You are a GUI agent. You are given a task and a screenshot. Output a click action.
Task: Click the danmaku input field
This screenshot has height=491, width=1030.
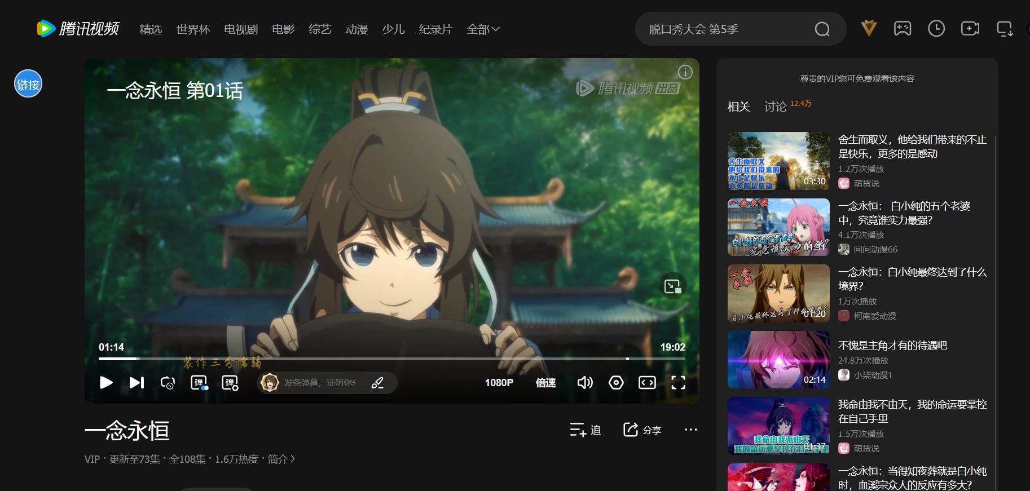click(x=320, y=383)
